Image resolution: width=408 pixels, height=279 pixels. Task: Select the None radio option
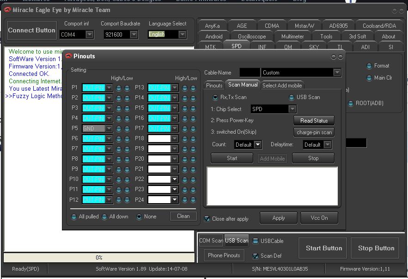(139, 217)
